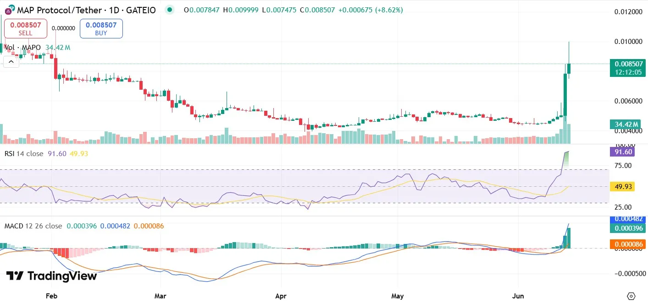Click the GATEIO exchange label
The width and height of the screenshot is (648, 303).
click(141, 10)
